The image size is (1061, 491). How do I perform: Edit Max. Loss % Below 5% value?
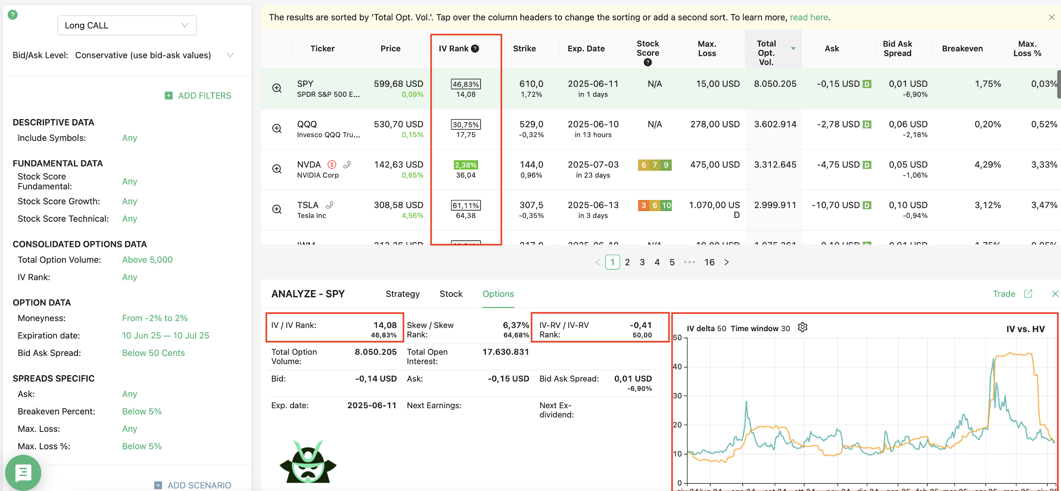141,446
